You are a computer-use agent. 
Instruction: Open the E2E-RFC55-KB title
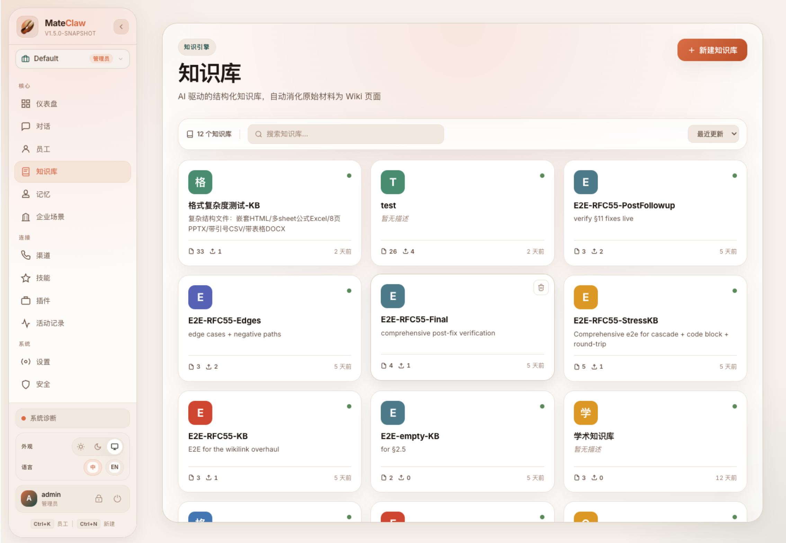point(218,436)
